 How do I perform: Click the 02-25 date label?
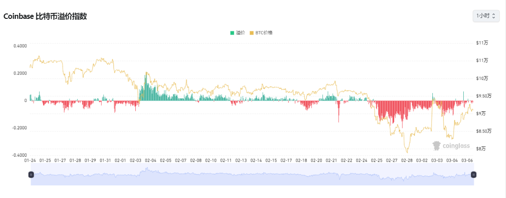tap(377, 160)
